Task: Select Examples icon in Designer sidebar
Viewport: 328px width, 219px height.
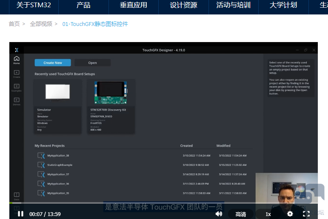Action: [17, 88]
